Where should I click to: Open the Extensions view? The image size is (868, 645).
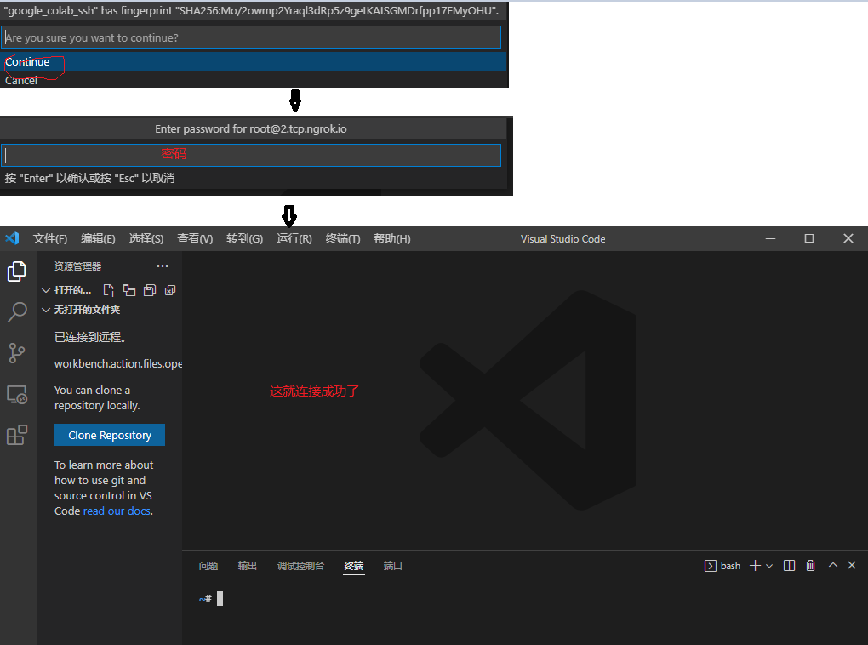click(17, 436)
